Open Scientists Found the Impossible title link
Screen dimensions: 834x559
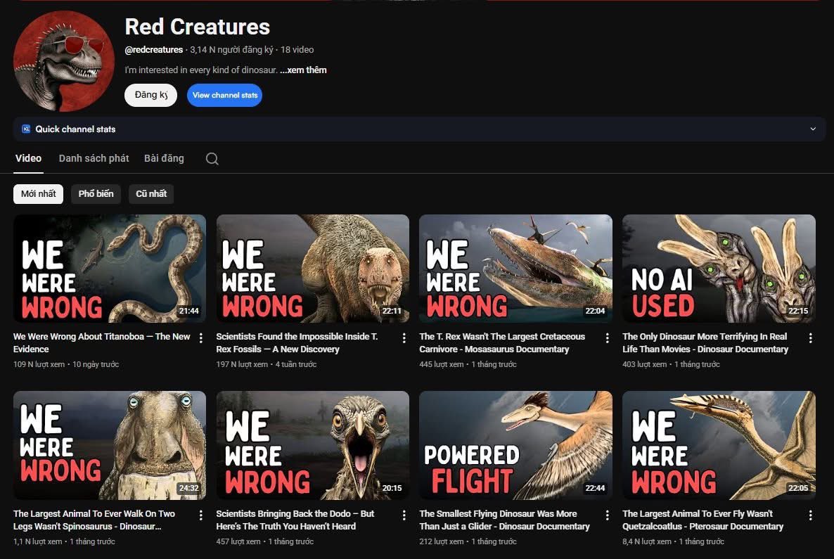[297, 342]
